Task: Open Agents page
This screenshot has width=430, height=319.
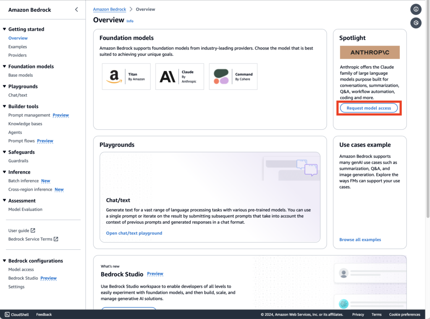Action: coord(15,132)
